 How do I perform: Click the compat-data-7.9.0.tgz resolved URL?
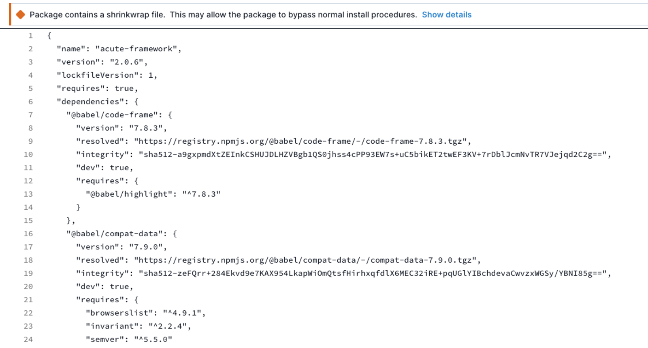tap(305, 260)
